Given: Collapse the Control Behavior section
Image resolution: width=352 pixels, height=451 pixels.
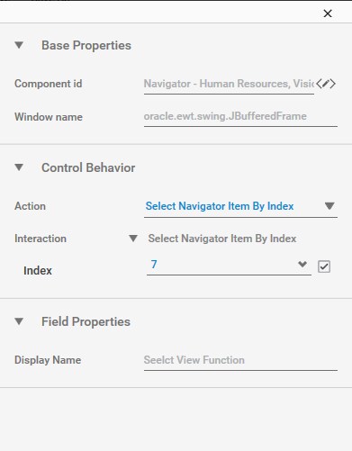Looking at the screenshot, I should (19, 167).
